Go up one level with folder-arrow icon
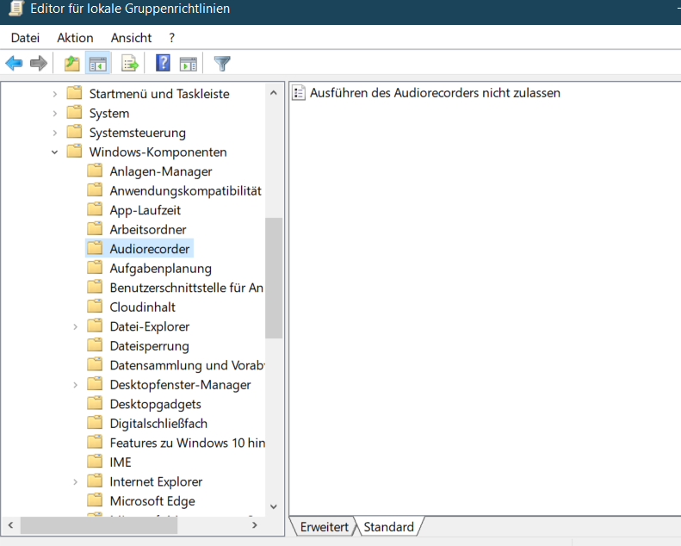The height and width of the screenshot is (546, 681). pos(72,64)
